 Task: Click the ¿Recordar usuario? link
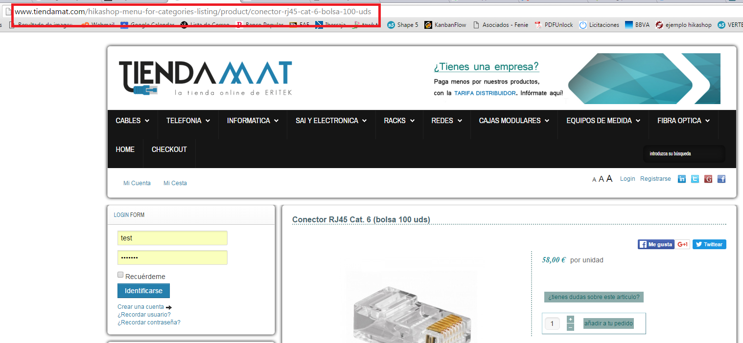pos(144,315)
